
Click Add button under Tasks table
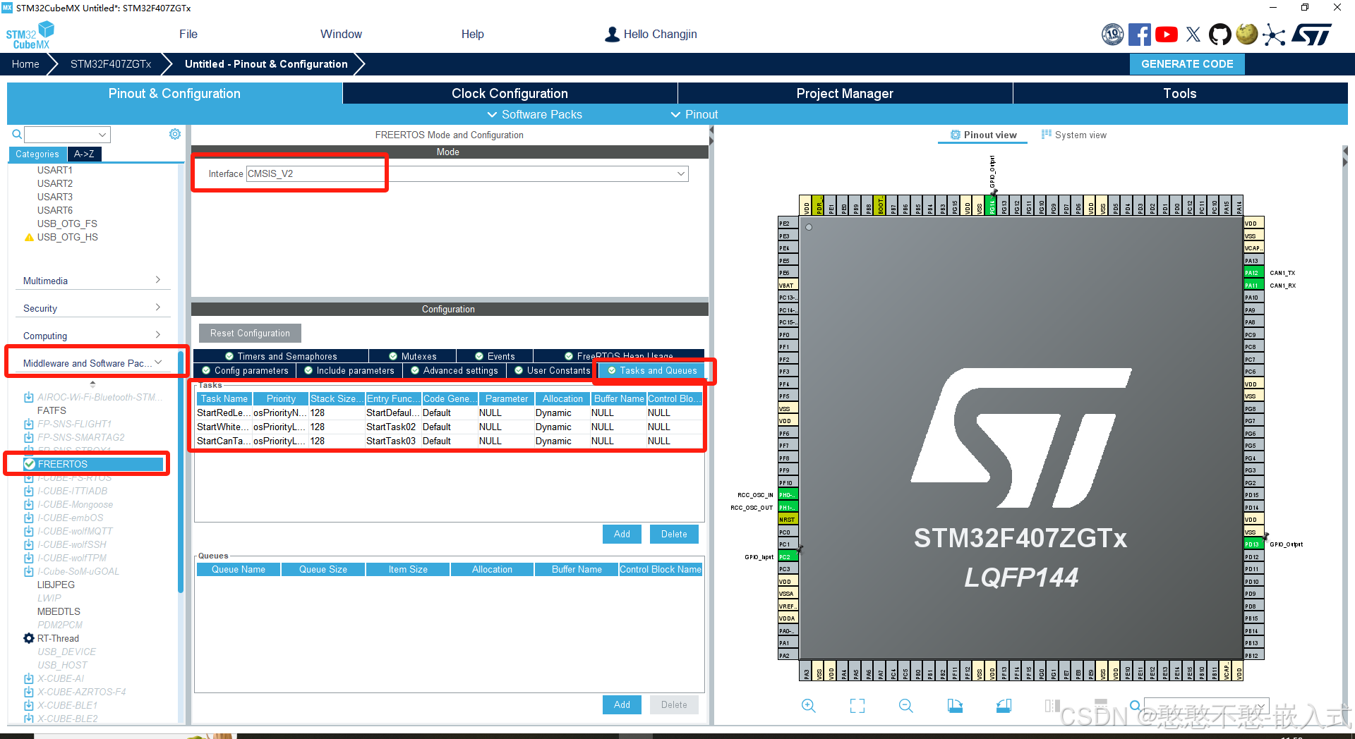pos(622,534)
